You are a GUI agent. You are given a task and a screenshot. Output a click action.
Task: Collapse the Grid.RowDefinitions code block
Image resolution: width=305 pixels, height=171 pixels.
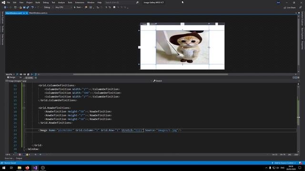coord(24,108)
